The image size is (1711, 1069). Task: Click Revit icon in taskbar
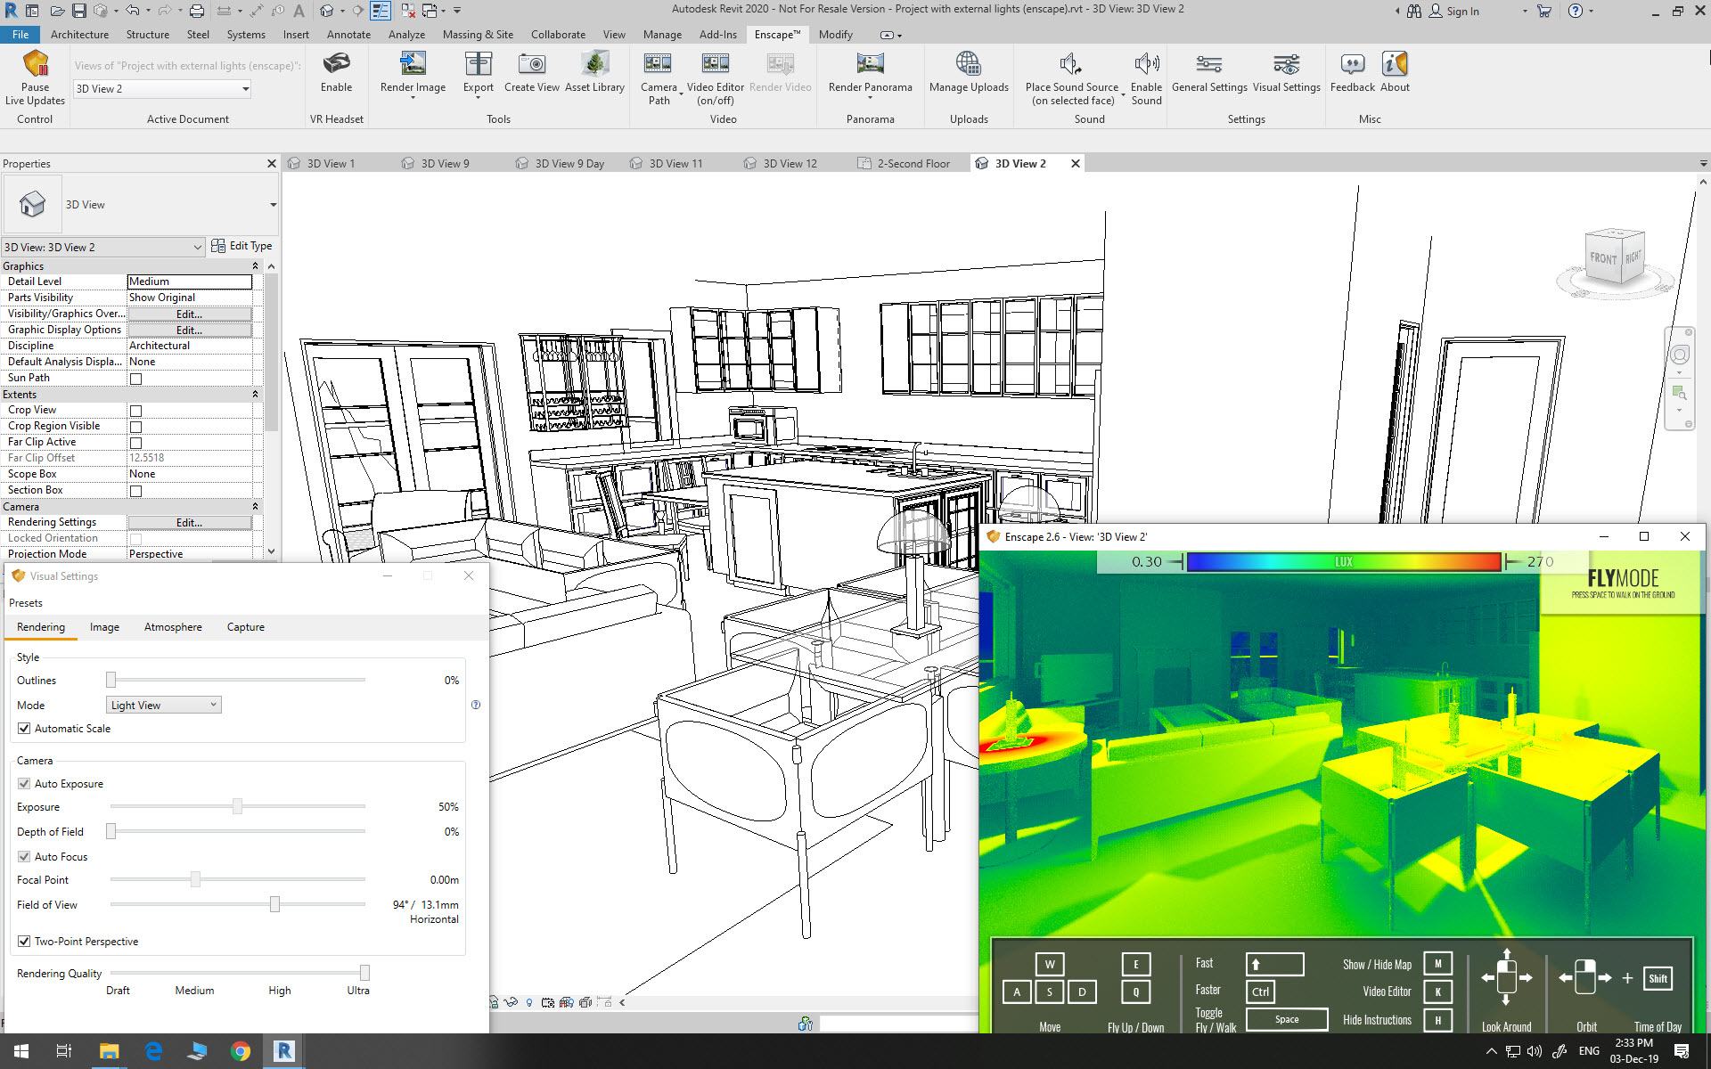tap(284, 1051)
